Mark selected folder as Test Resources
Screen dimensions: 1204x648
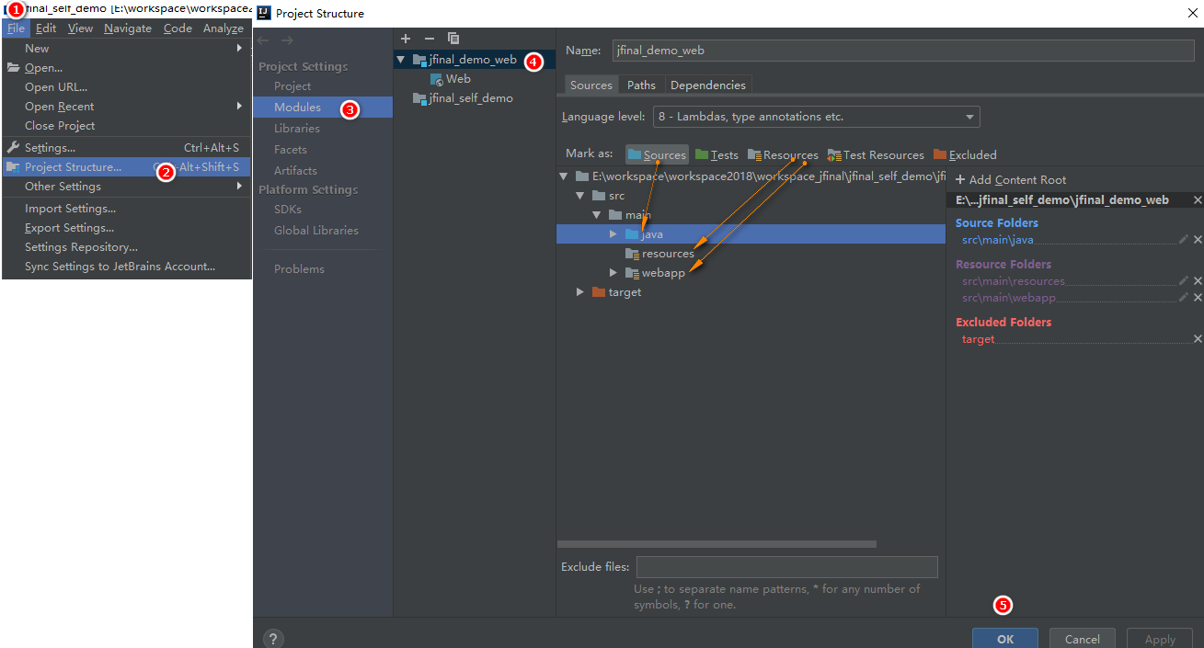[x=876, y=155]
